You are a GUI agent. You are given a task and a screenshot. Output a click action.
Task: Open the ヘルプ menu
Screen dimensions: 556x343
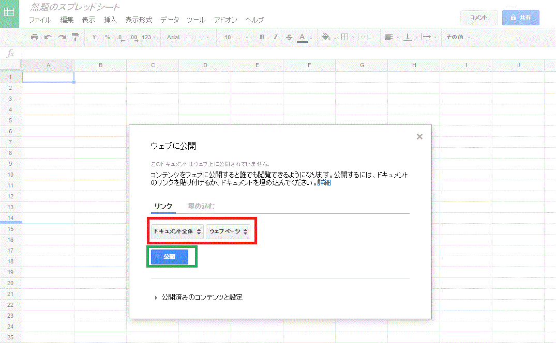[x=254, y=20]
